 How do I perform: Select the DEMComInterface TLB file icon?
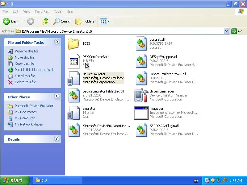coord(74,61)
